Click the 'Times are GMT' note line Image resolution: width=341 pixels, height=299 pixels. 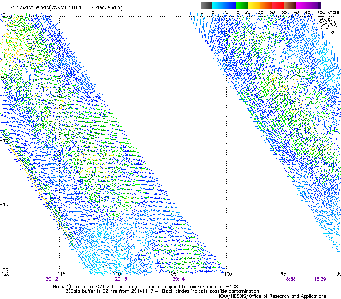click(x=146, y=287)
